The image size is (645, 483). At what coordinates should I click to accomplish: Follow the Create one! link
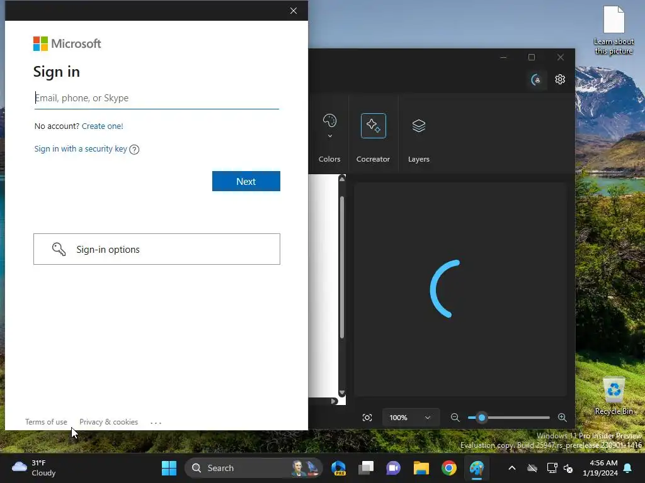103,126
